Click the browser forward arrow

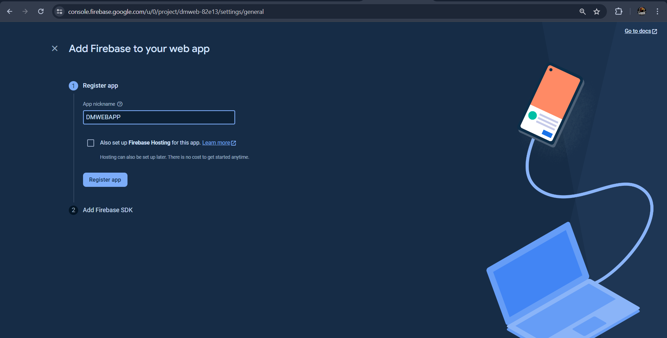click(25, 11)
